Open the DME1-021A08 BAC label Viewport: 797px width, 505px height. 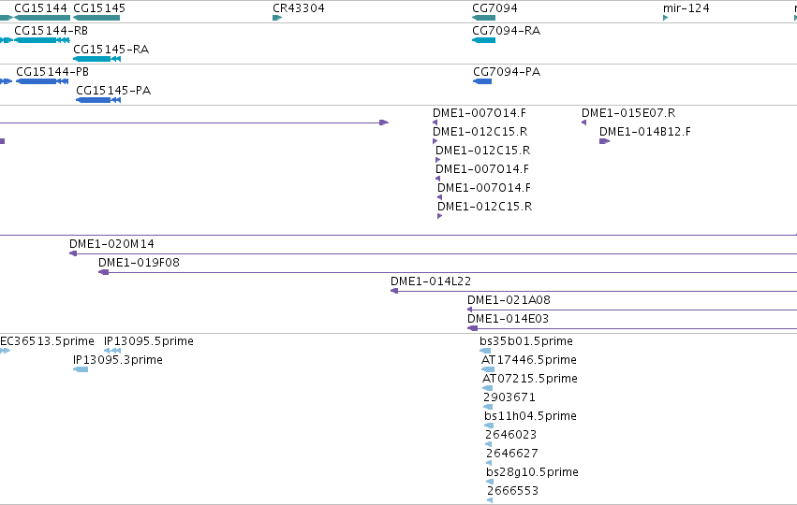509,300
